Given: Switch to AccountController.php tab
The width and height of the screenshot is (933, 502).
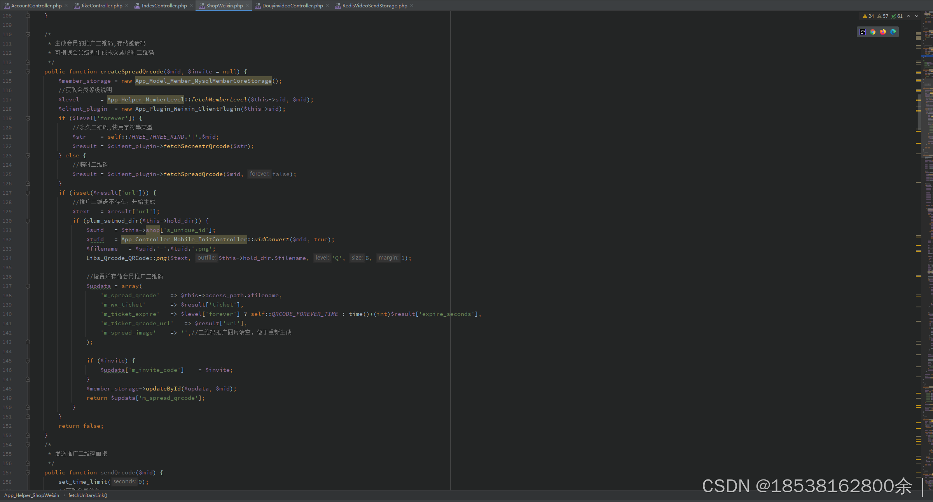Looking at the screenshot, I should tap(36, 5).
